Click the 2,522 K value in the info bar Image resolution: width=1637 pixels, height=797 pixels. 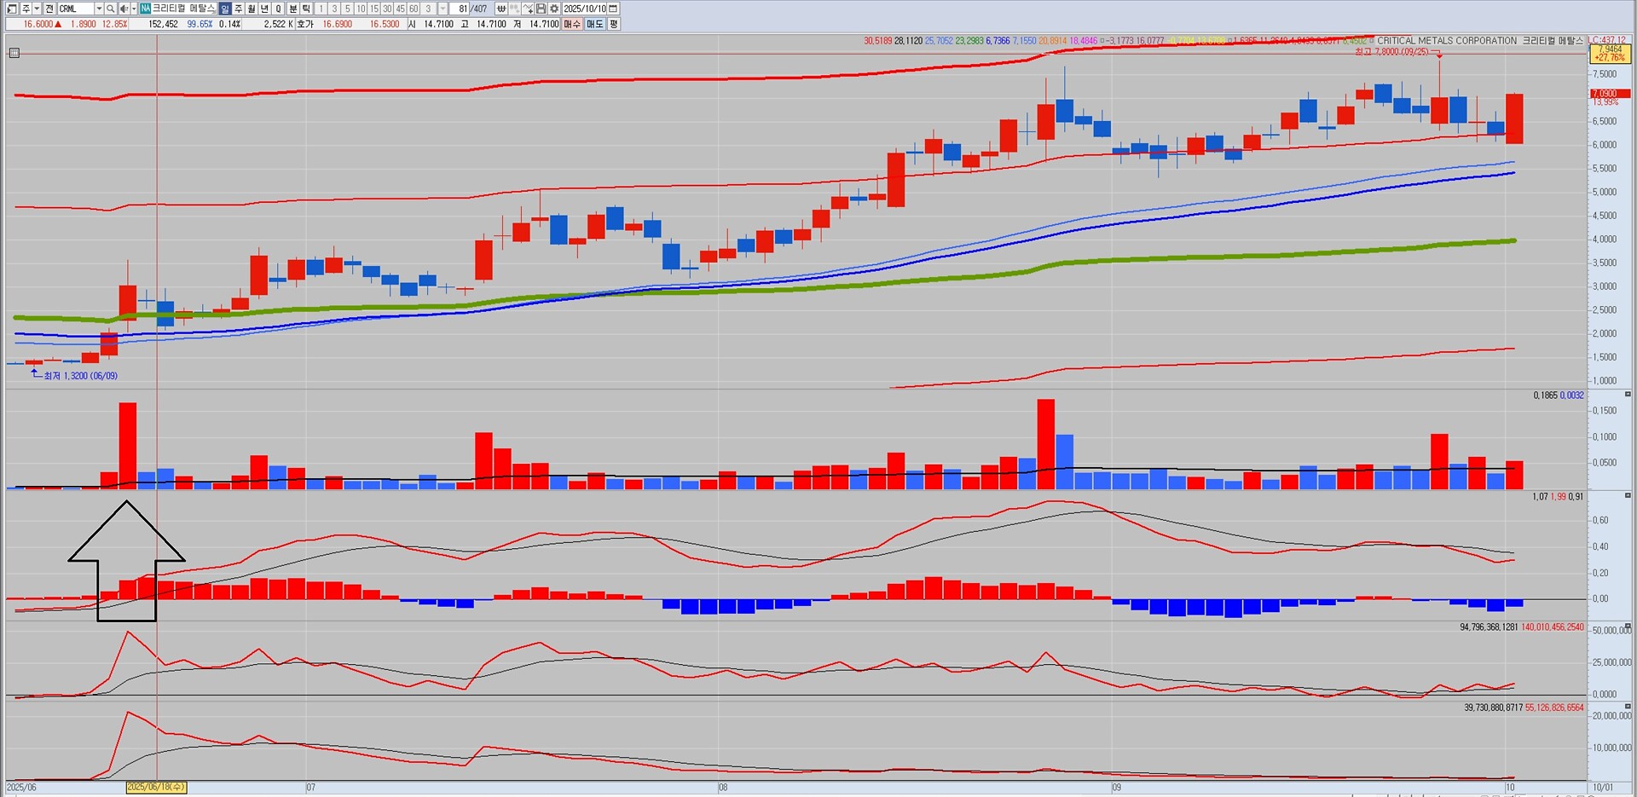(278, 24)
